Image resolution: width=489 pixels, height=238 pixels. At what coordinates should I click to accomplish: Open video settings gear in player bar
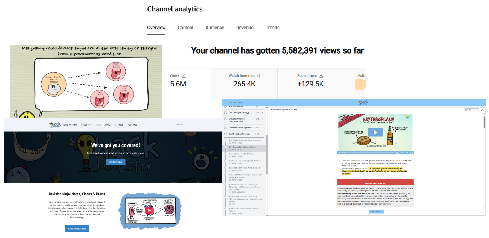click(x=407, y=153)
